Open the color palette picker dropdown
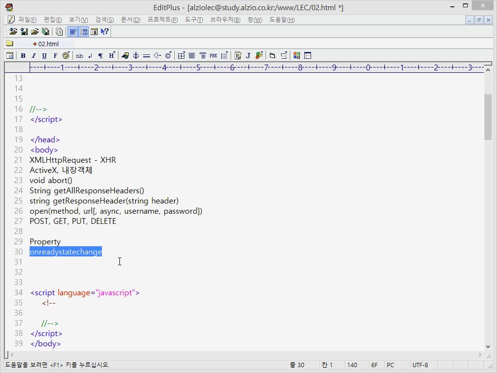497x373 pixels. click(66, 55)
